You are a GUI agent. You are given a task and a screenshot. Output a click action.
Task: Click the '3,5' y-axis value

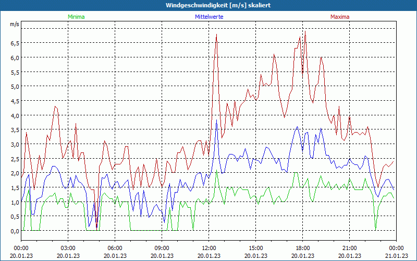[15, 130]
